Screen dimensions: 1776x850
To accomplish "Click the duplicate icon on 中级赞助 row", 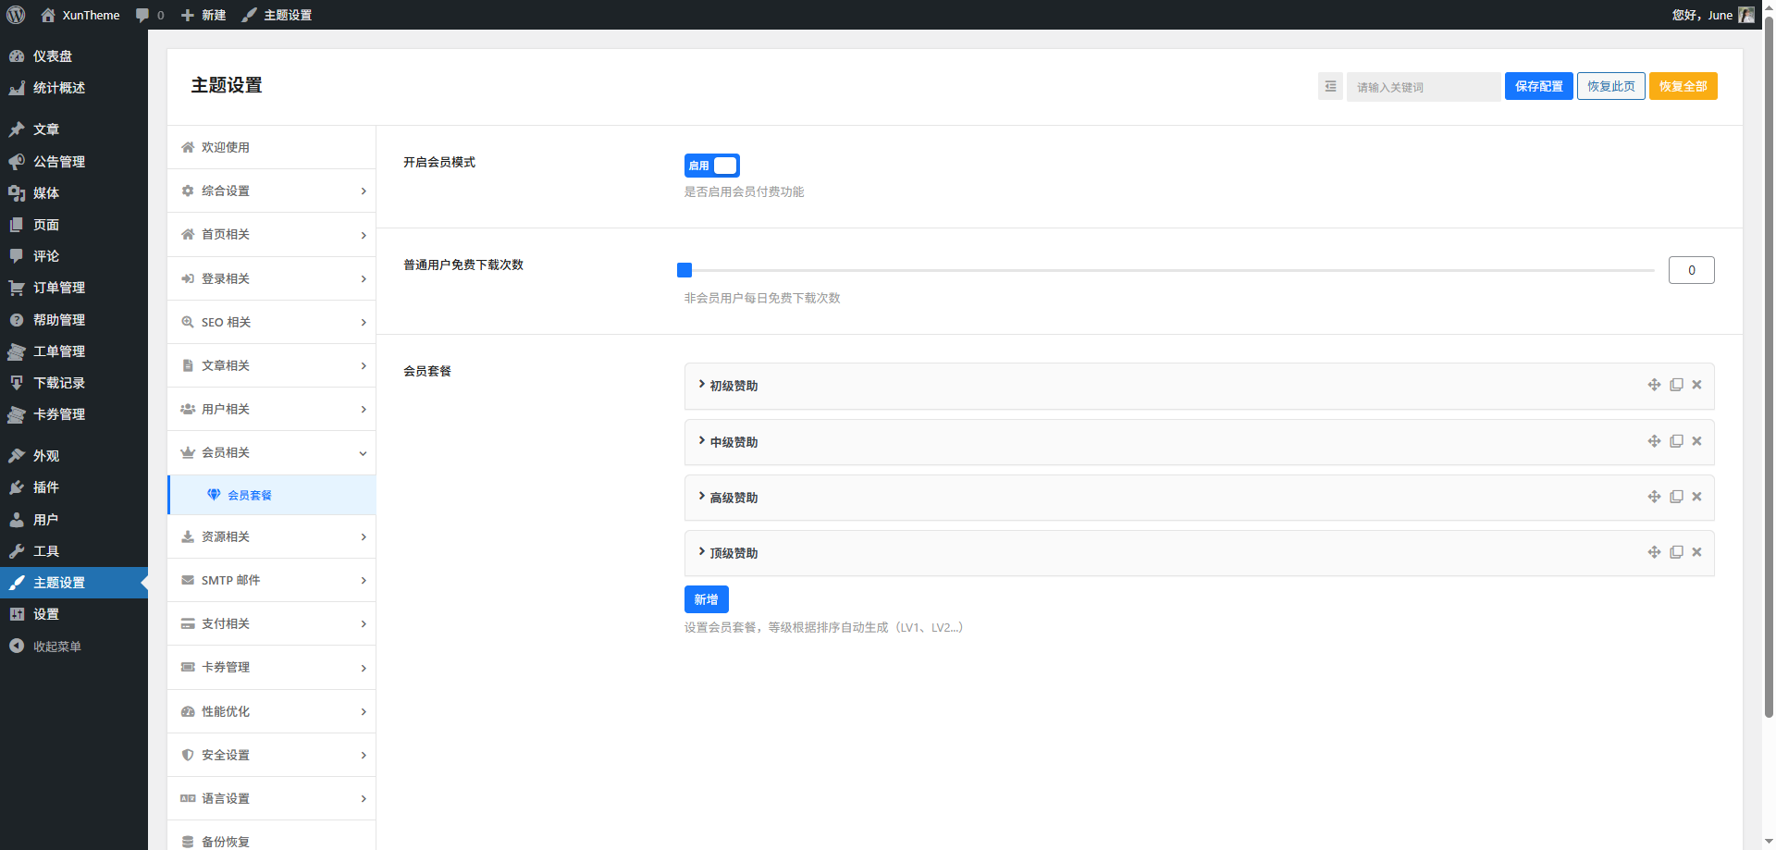I will pyautogui.click(x=1676, y=441).
